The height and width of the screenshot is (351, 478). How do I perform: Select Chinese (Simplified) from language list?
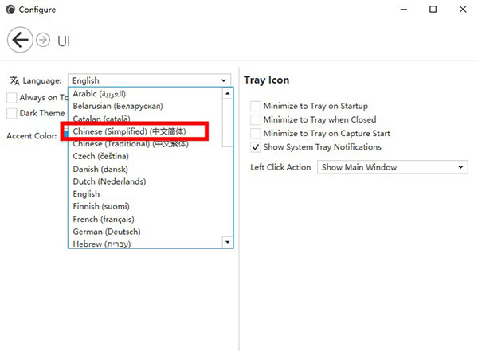[x=128, y=131]
